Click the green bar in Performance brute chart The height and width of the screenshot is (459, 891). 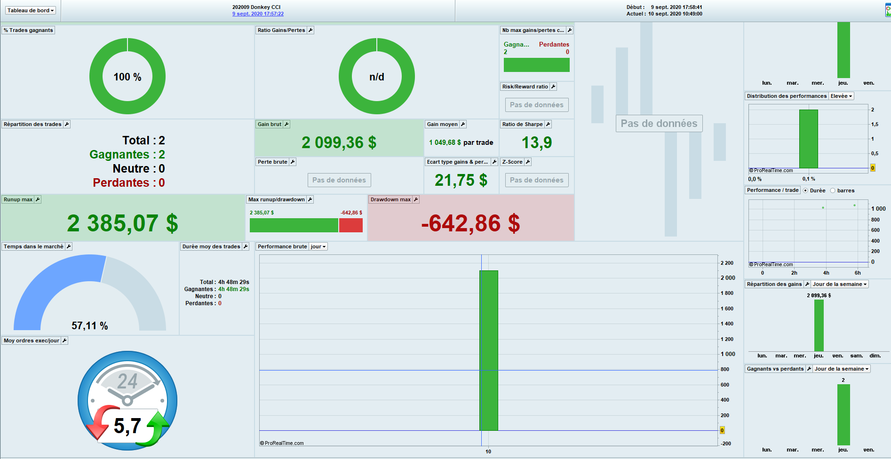pyautogui.click(x=489, y=350)
